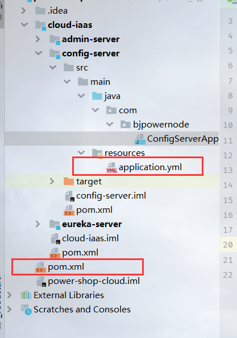Select the highlighted root pom.xml file

tap(66, 267)
